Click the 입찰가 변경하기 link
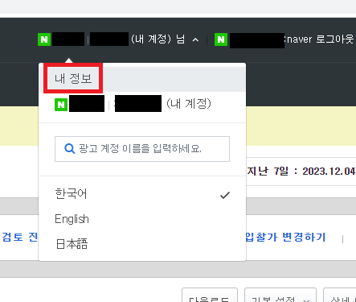Screen dimensions: 356x302 pyautogui.click(x=285, y=237)
